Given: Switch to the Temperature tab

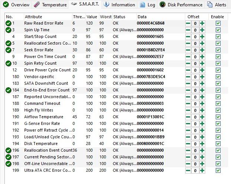Looking at the screenshot, I should [50, 5].
